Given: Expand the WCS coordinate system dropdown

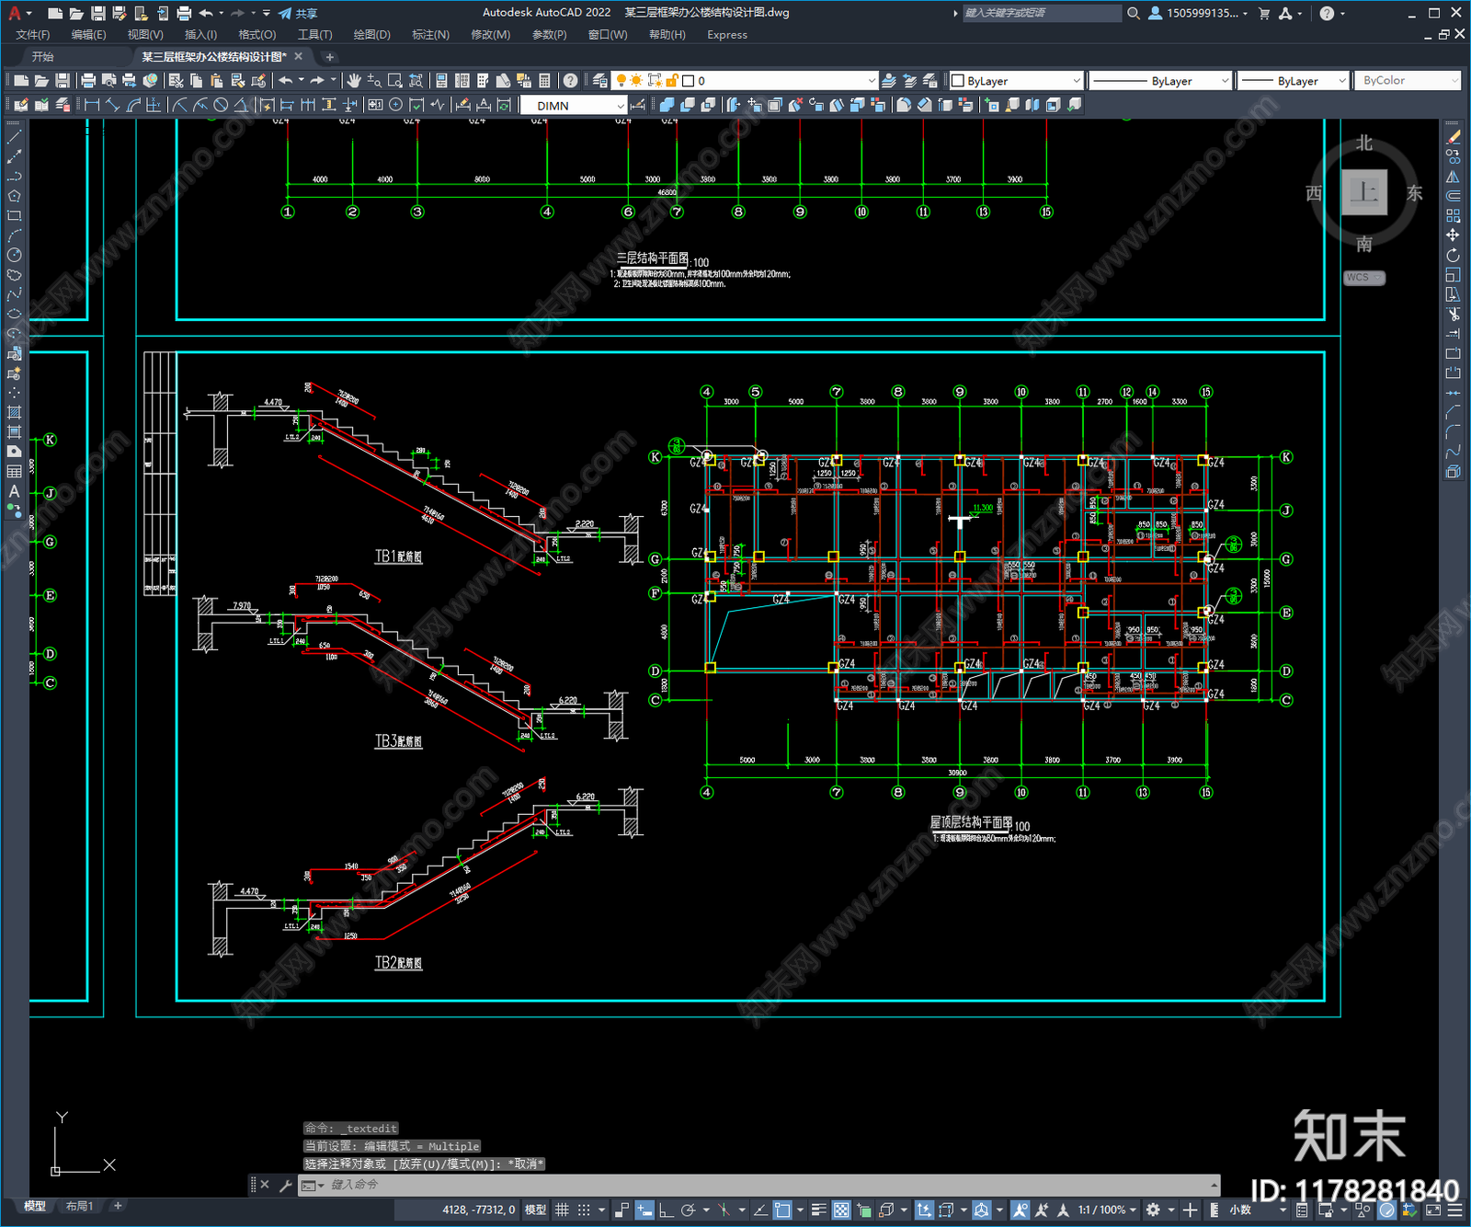Looking at the screenshot, I should [x=1364, y=278].
